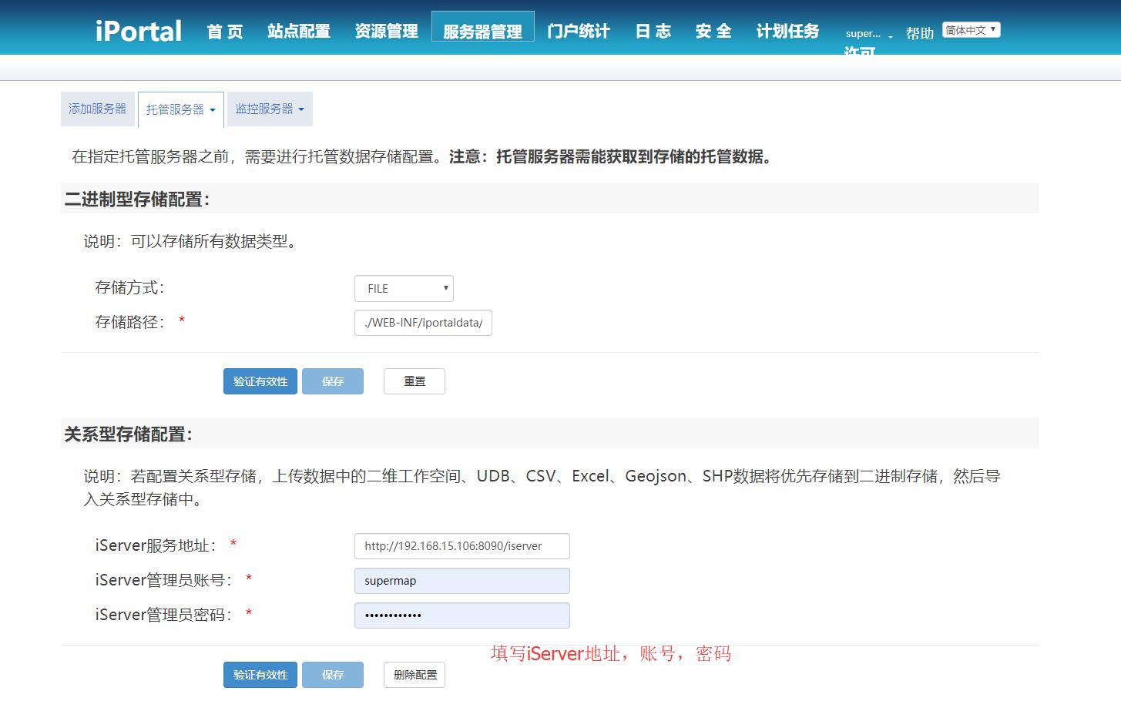The width and height of the screenshot is (1121, 701).
Task: Click the iServer管理员密码 password field
Action: pyautogui.click(x=461, y=615)
